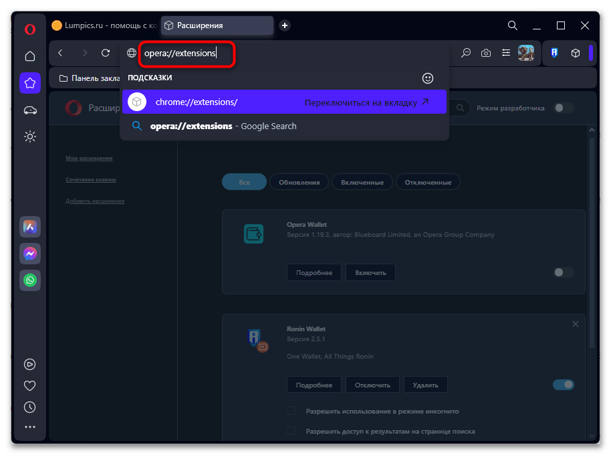The image size is (611, 455).
Task: Open the extensions cube toolbar icon
Action: pos(576,53)
